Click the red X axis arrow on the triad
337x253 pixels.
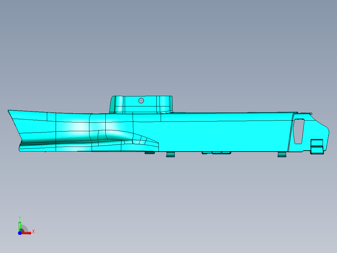coord(26,233)
